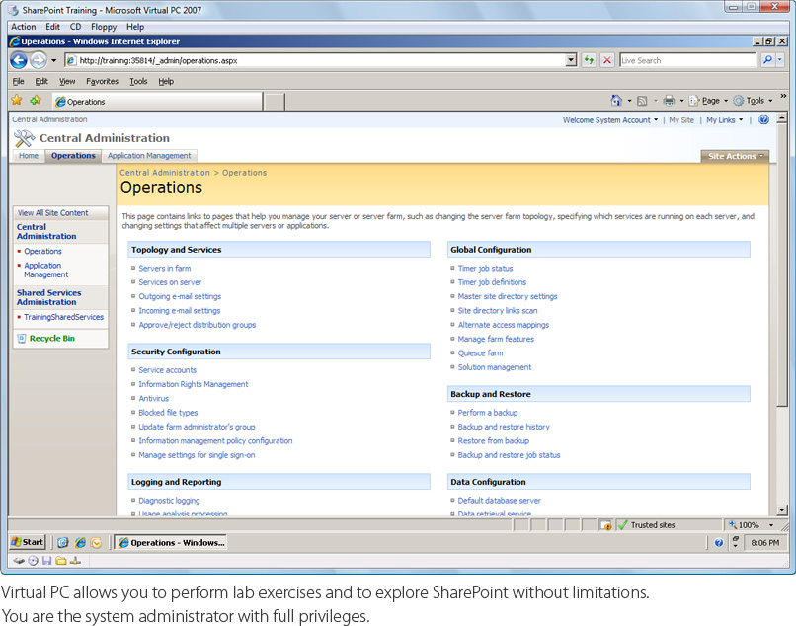
Task: Open the Timer job status link
Action: click(x=485, y=268)
